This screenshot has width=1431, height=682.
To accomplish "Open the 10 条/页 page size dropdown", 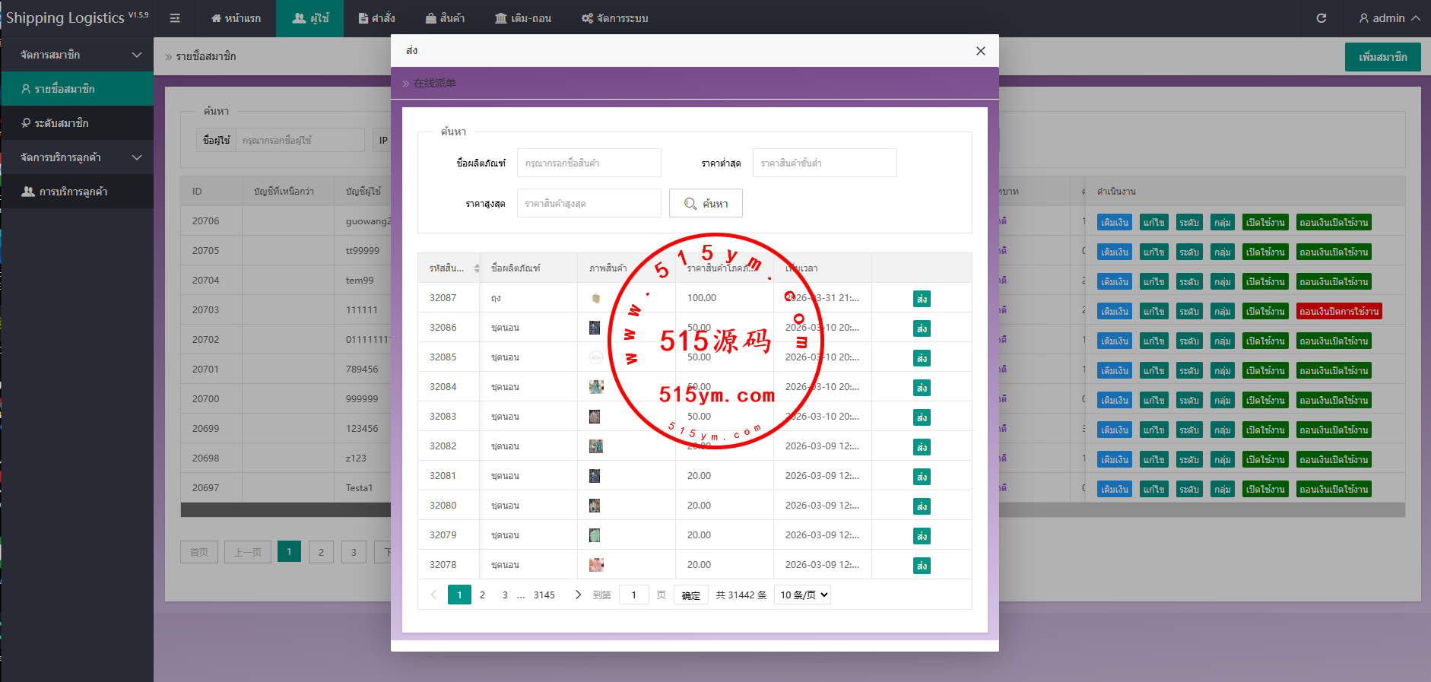I will pyautogui.click(x=802, y=595).
